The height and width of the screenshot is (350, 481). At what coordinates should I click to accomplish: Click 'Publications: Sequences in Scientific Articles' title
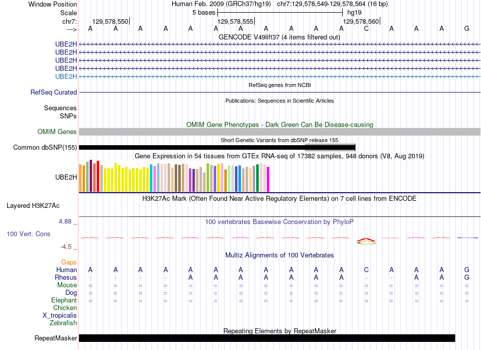point(279,101)
